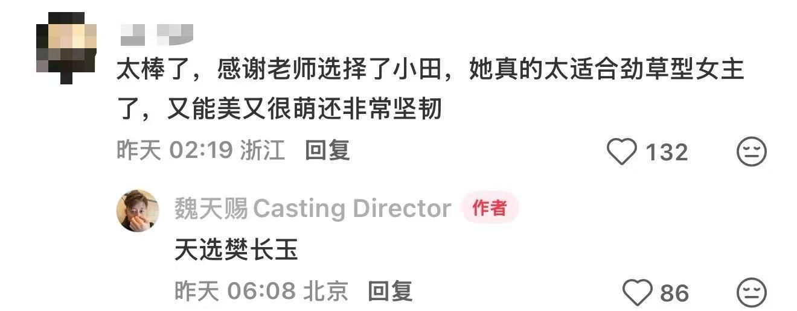Tap the dislike face icon beside 132

pyautogui.click(x=752, y=152)
